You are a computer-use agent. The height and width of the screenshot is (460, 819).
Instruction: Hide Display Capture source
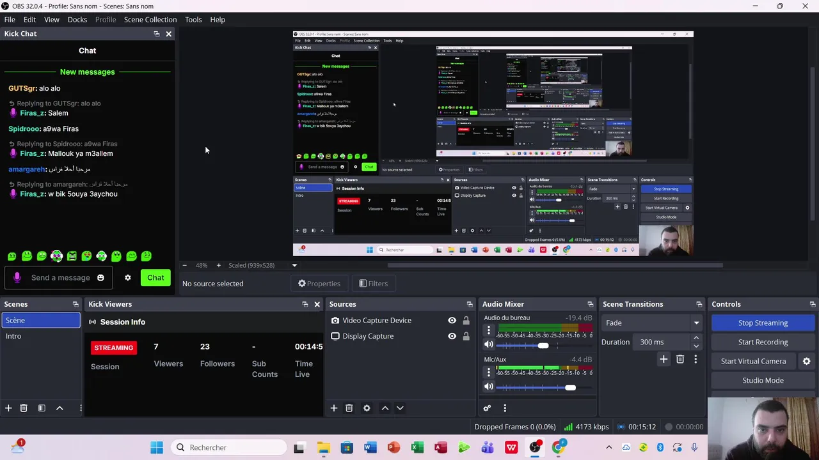point(452,336)
